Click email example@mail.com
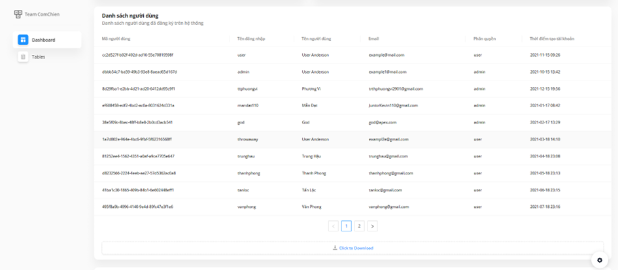The width and height of the screenshot is (618, 270). [x=386, y=55]
